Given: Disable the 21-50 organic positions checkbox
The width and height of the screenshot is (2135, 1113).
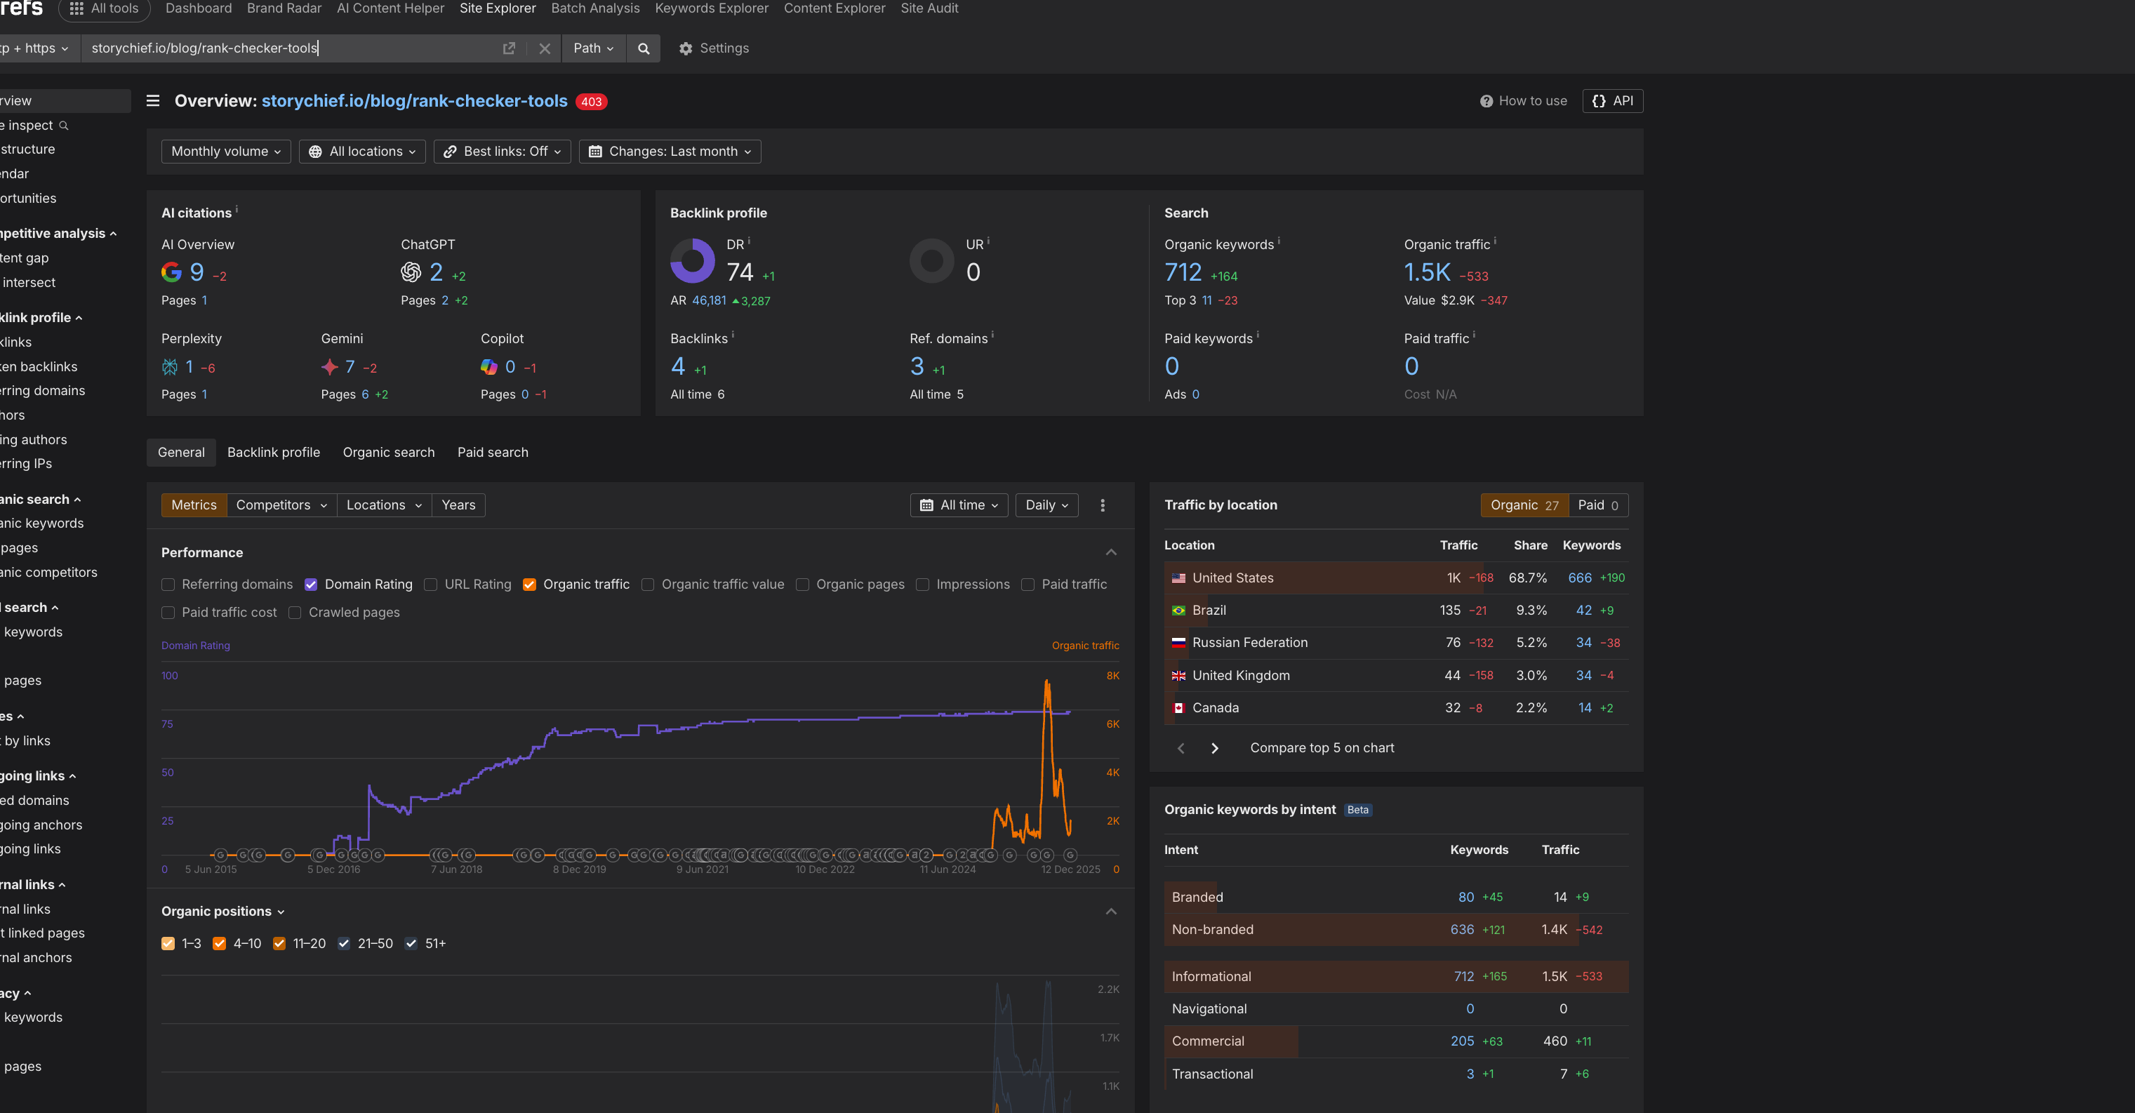Looking at the screenshot, I should click(344, 943).
